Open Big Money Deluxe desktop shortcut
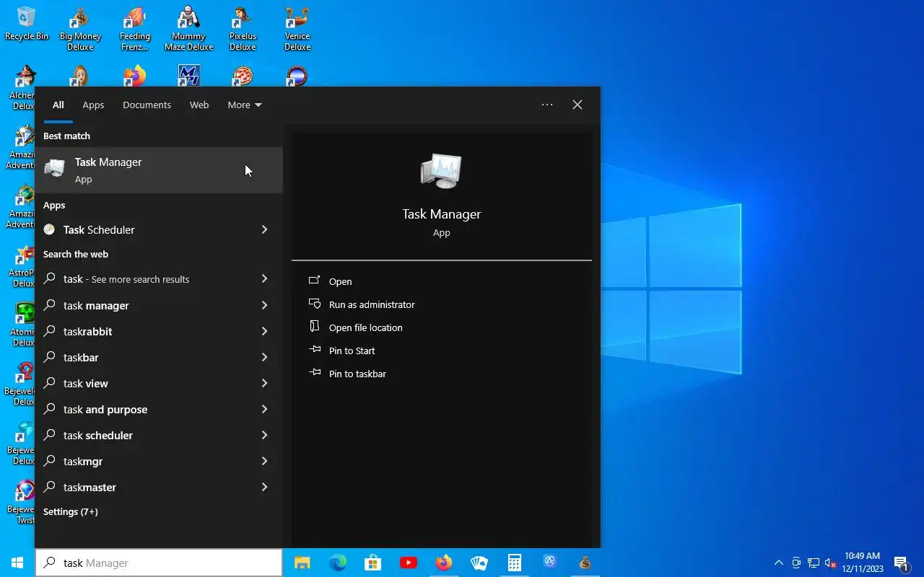This screenshot has height=577, width=924. tap(80, 29)
